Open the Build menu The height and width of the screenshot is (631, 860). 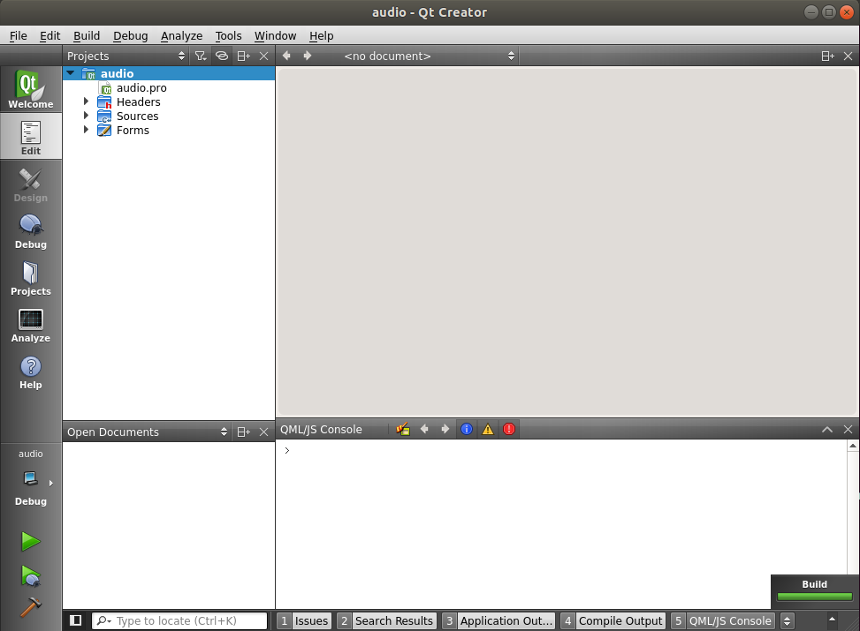tap(87, 35)
